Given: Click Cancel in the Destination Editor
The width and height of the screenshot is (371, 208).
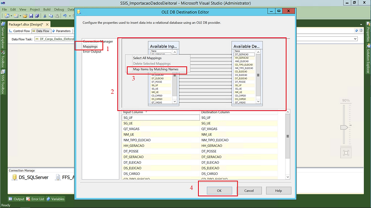Looking at the screenshot, I should (x=249, y=191).
